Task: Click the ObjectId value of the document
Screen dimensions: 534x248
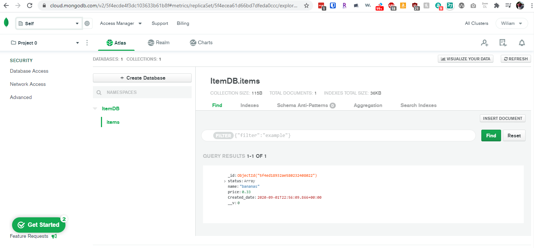Action: 277,176
